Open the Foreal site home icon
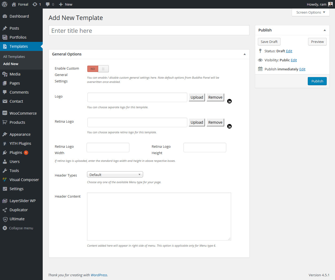The width and height of the screenshot is (335, 280). pyautogui.click(x=14, y=4)
